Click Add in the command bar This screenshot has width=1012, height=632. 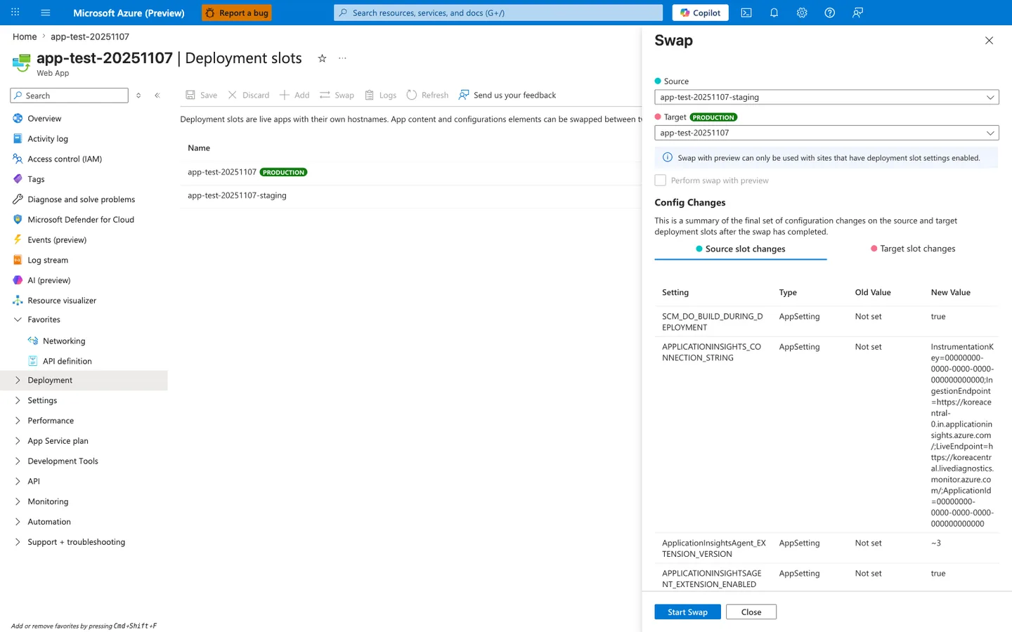[x=294, y=95]
